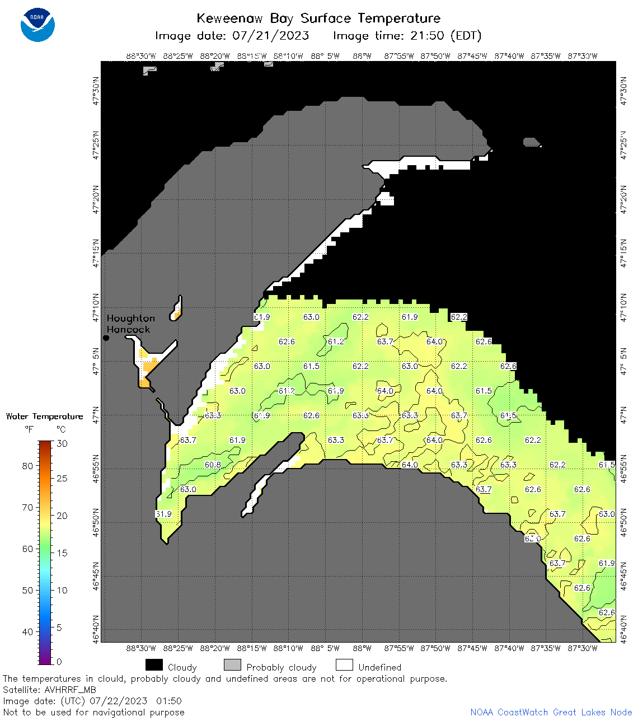Click the 0 Celsius tick label
The width and height of the screenshot is (638, 721).
(60, 662)
